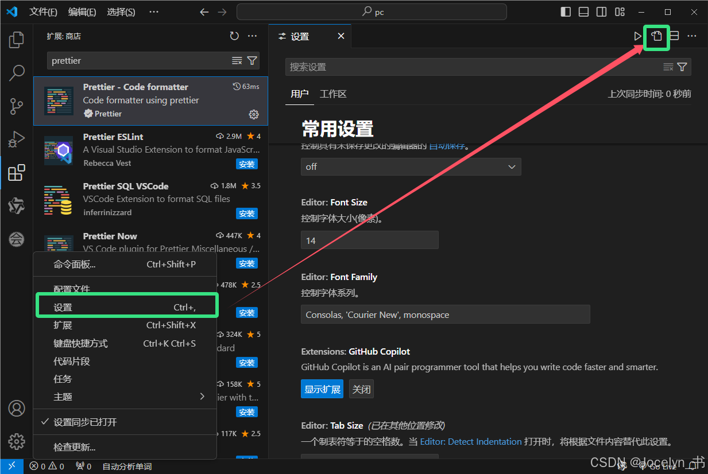Toggle 设置同步已打开 menu entry
The height and width of the screenshot is (474, 708).
point(125,422)
